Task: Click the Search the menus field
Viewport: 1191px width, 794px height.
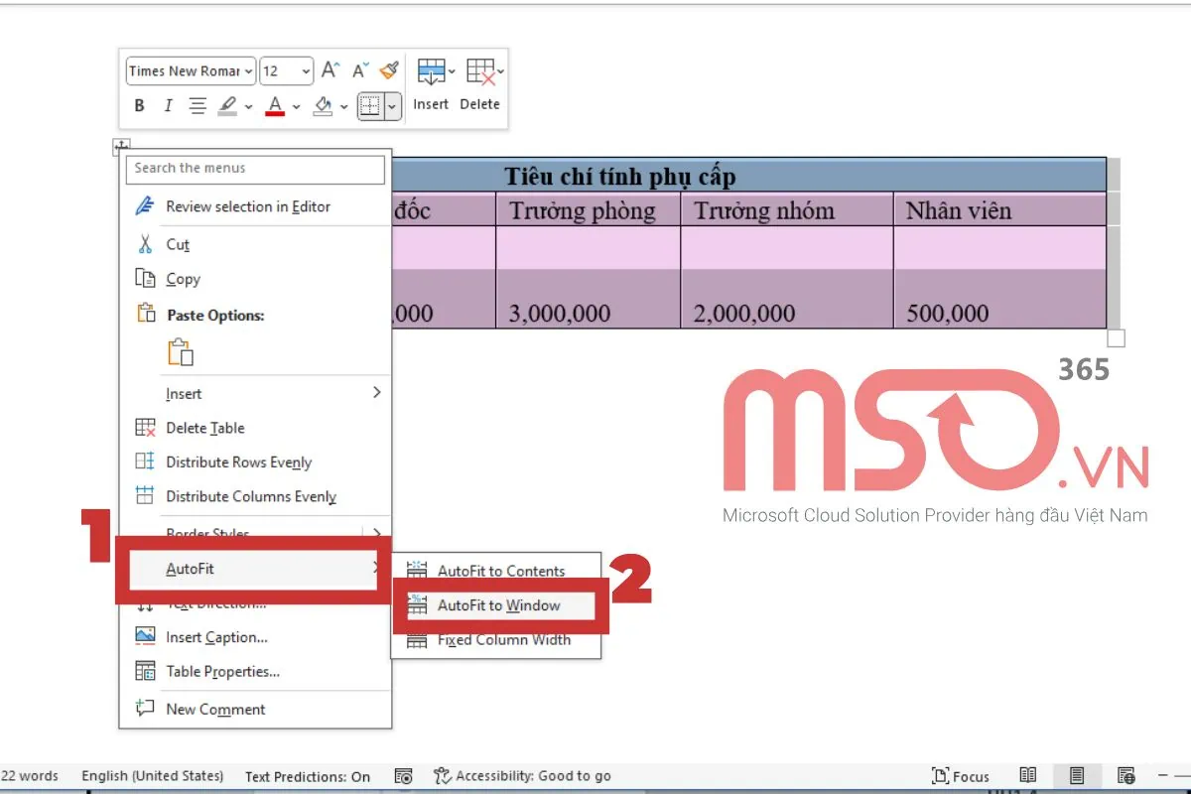Action: [x=255, y=169]
